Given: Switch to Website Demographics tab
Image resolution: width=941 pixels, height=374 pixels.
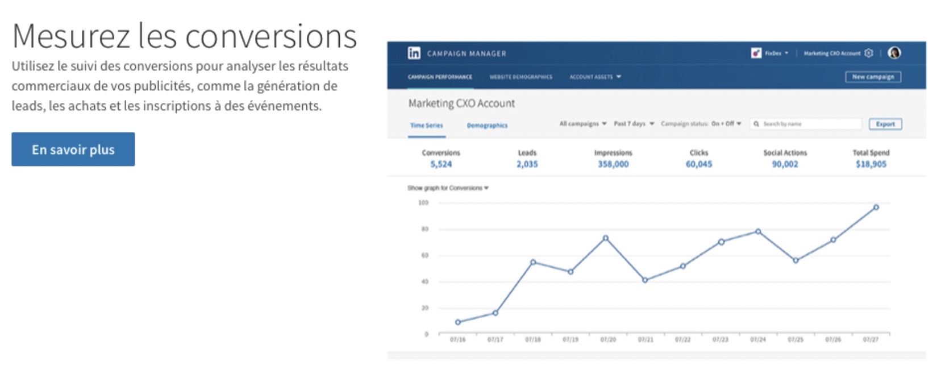Looking at the screenshot, I should tap(521, 77).
